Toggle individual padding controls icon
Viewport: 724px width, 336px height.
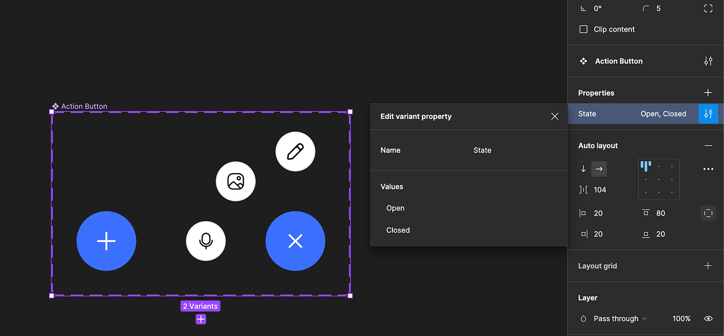[x=708, y=213]
